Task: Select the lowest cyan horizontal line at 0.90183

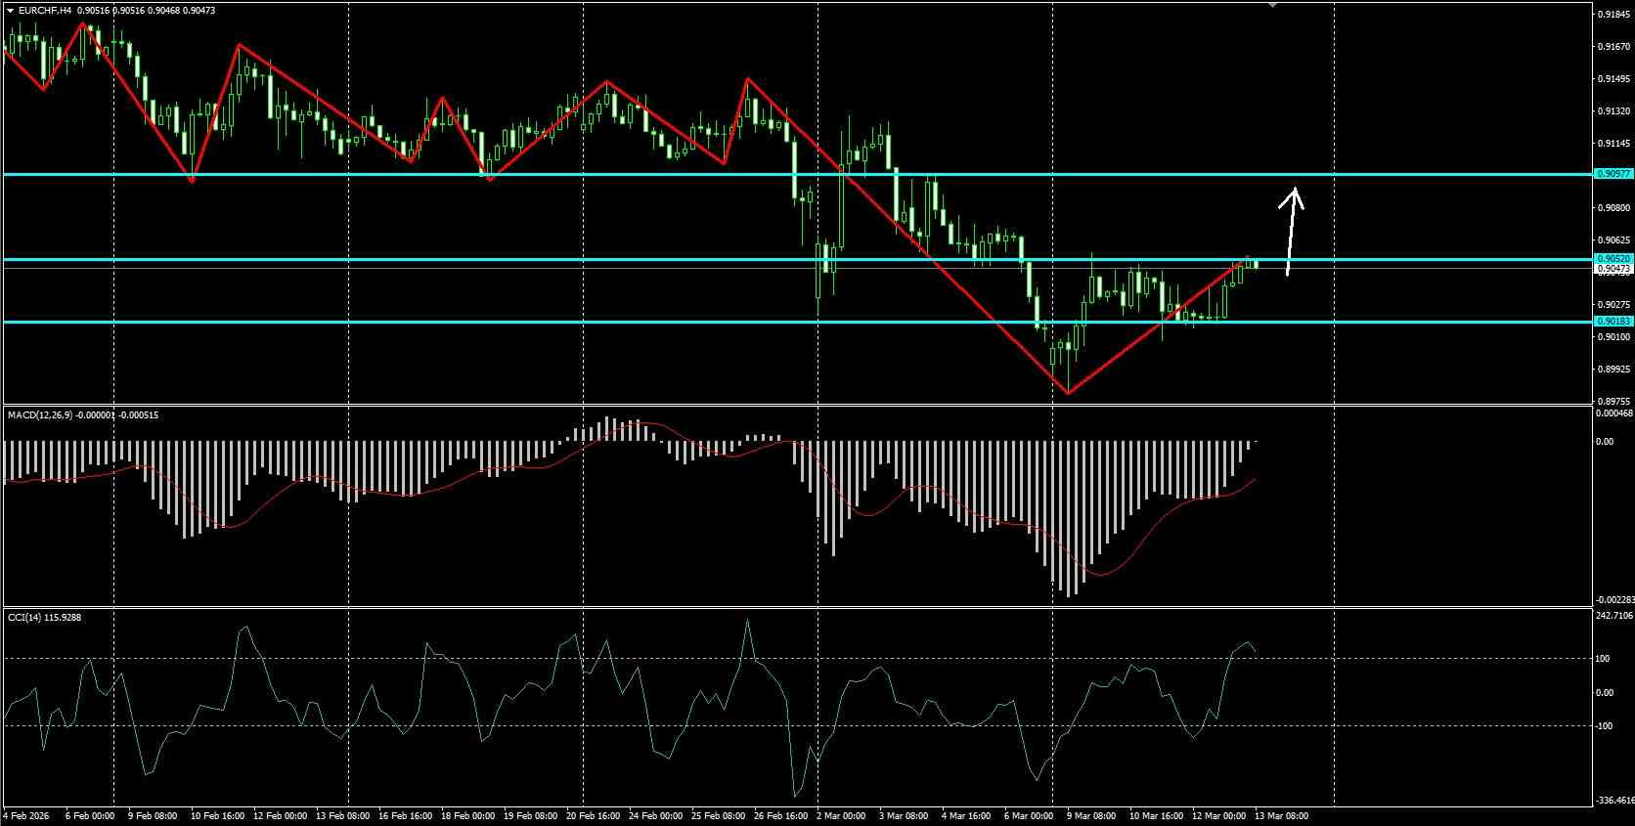Action: [x=797, y=322]
